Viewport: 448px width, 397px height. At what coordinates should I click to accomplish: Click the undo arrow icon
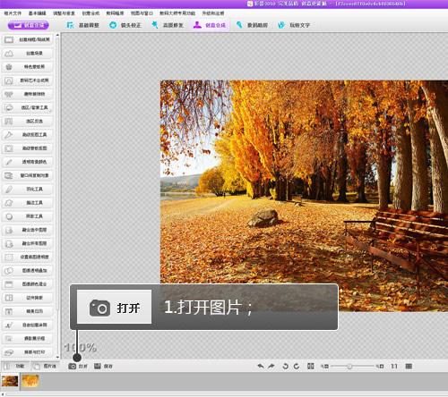[261, 366]
